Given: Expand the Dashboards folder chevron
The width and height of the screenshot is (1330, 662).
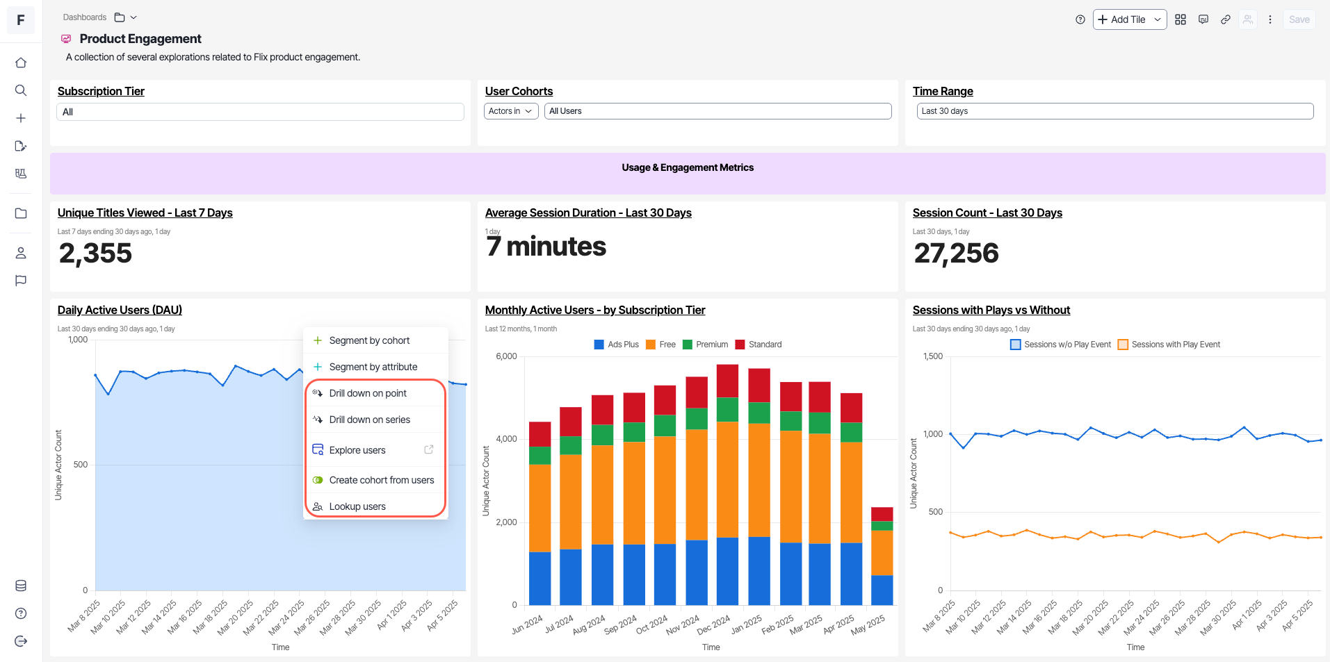Looking at the screenshot, I should pyautogui.click(x=133, y=17).
